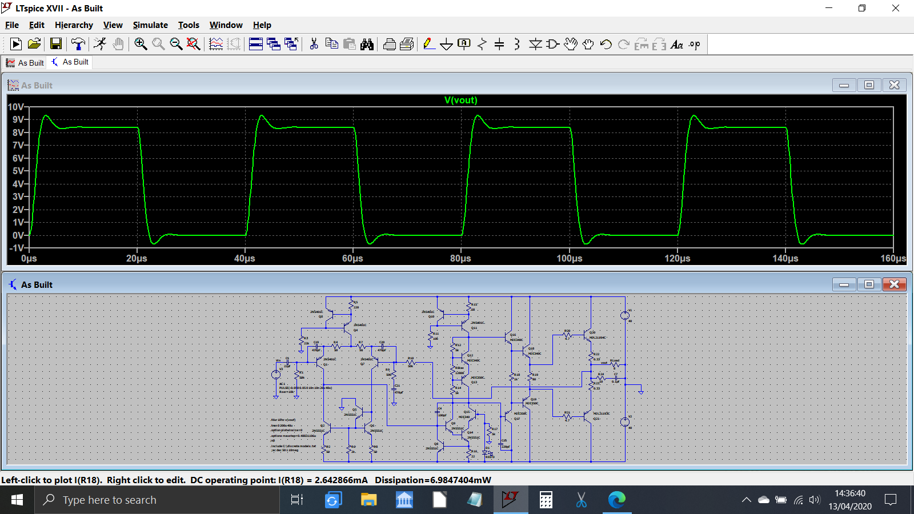Place an Inductor component
Screen dimensions: 914x514
point(517,44)
